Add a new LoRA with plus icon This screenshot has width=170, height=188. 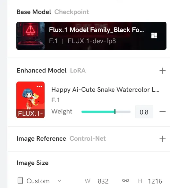[x=162, y=71]
